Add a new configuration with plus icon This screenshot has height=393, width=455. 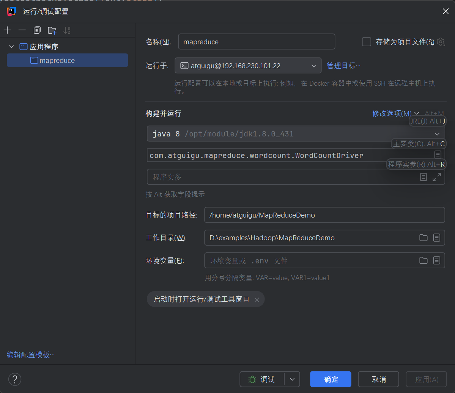click(x=8, y=30)
